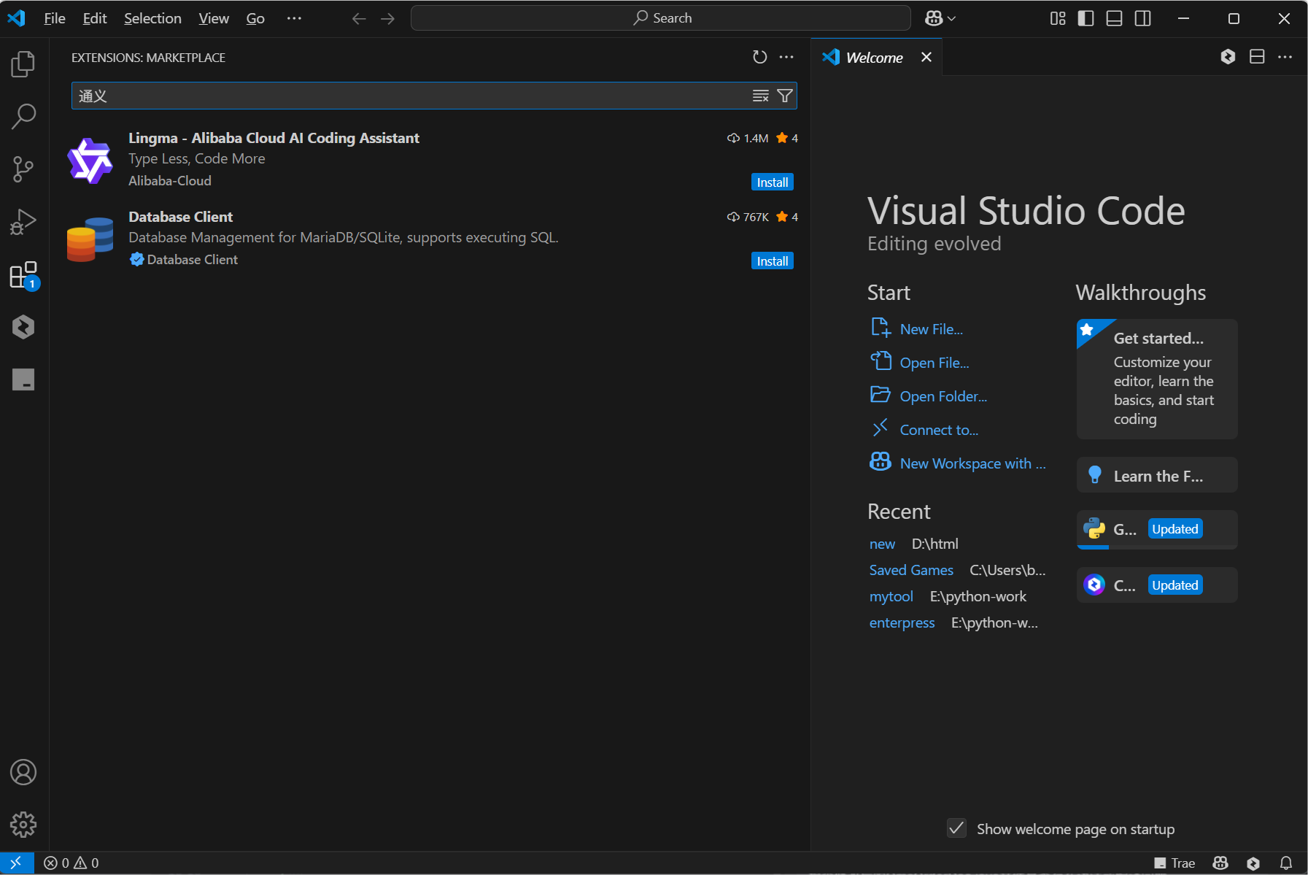
Task: Close the Welcome tab
Action: pos(926,57)
